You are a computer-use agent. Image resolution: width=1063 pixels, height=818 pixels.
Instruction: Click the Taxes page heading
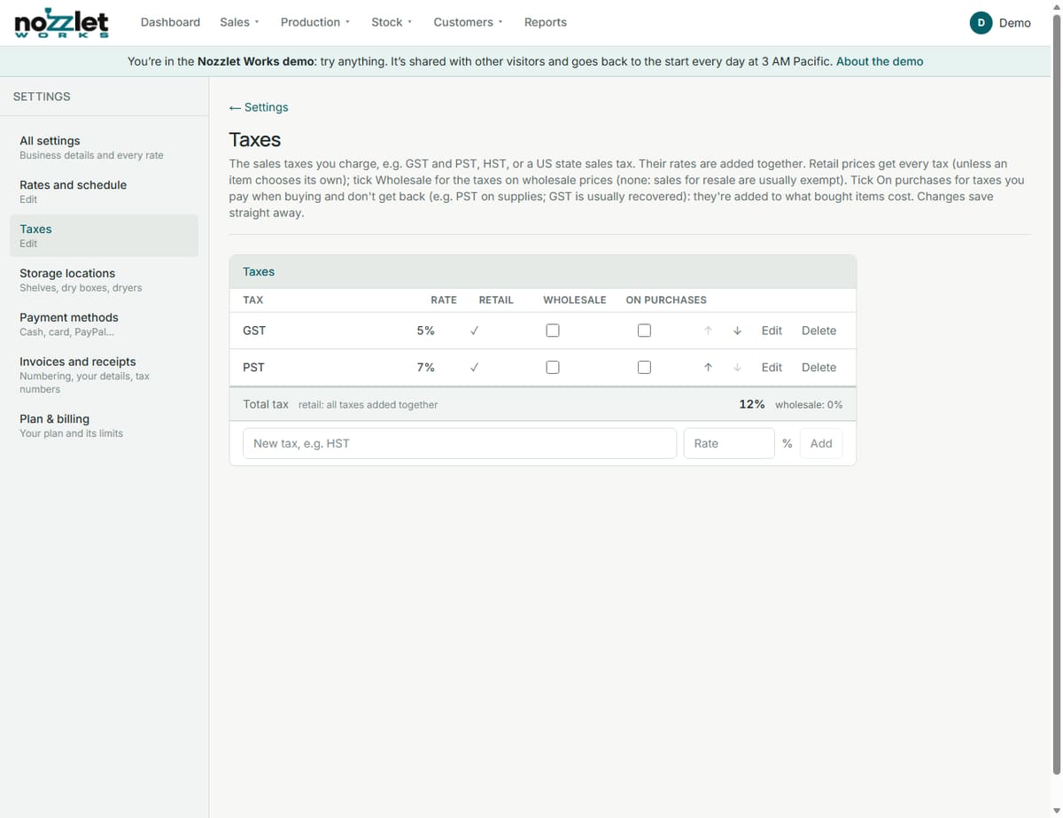[255, 140]
